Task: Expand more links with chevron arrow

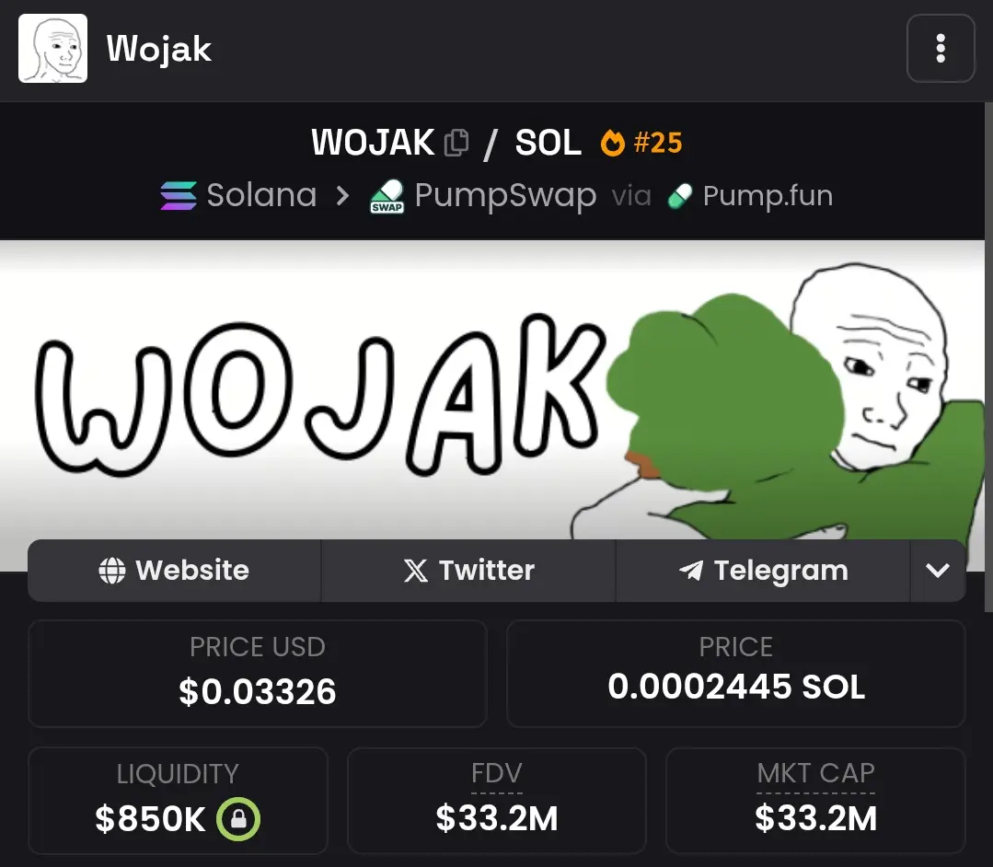Action: tap(938, 571)
